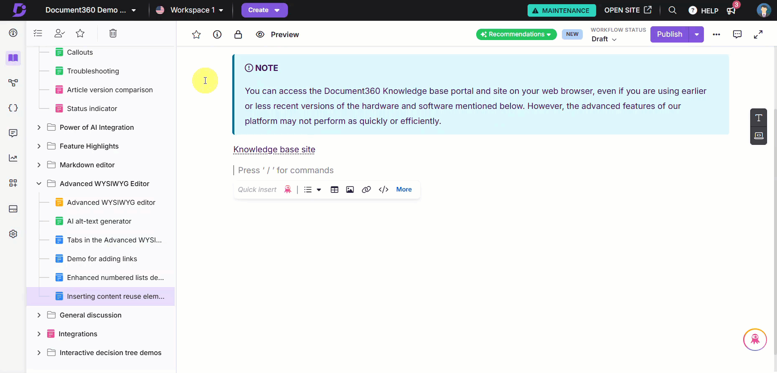Open the AI alt-text generator article
The image size is (777, 373).
pos(99,222)
